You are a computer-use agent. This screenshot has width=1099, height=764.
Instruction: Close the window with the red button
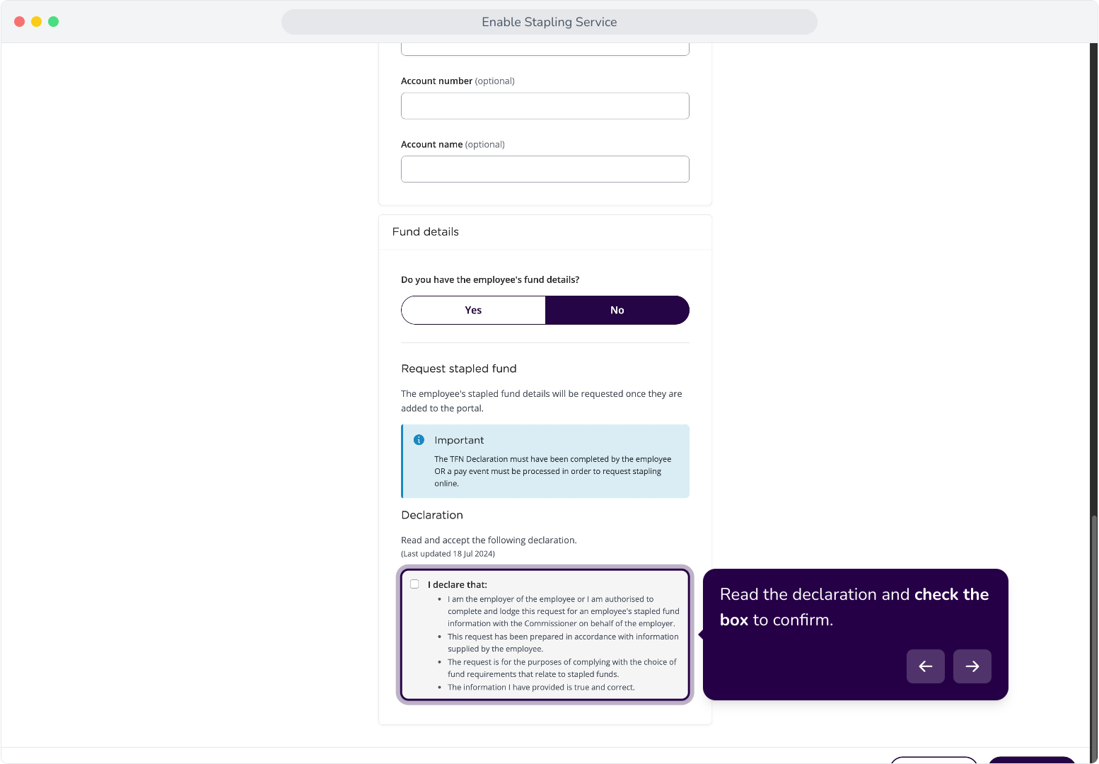coord(20,22)
